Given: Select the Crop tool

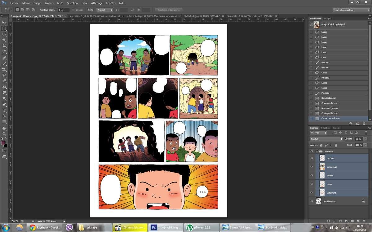Looking at the screenshot, I should [4, 45].
